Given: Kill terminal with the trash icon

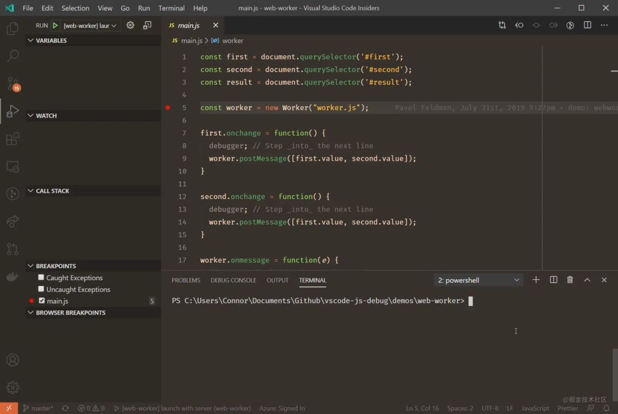Looking at the screenshot, I should [x=570, y=280].
